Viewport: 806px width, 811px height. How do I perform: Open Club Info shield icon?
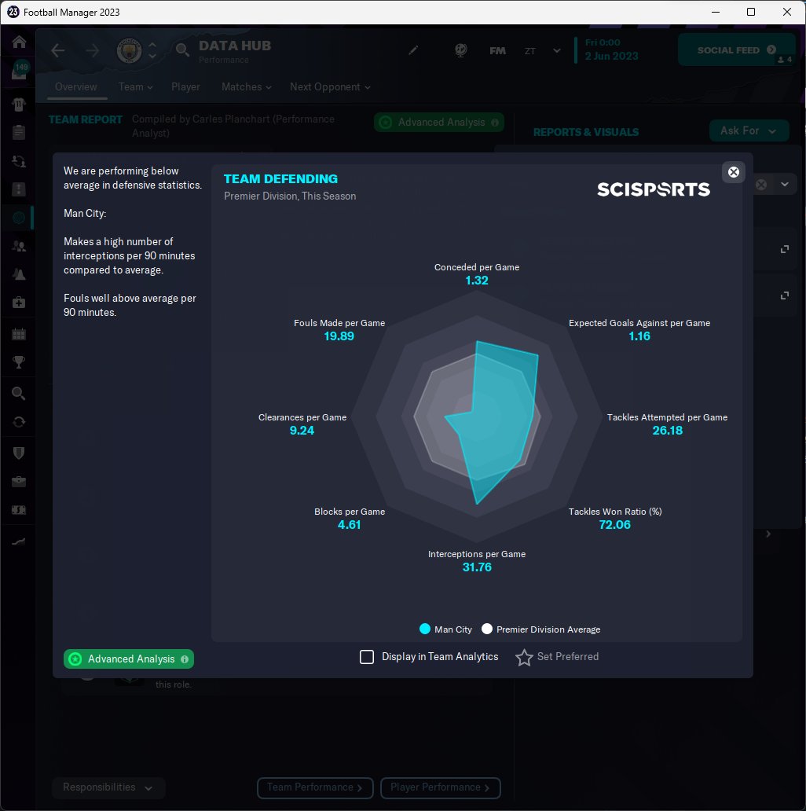coord(19,453)
